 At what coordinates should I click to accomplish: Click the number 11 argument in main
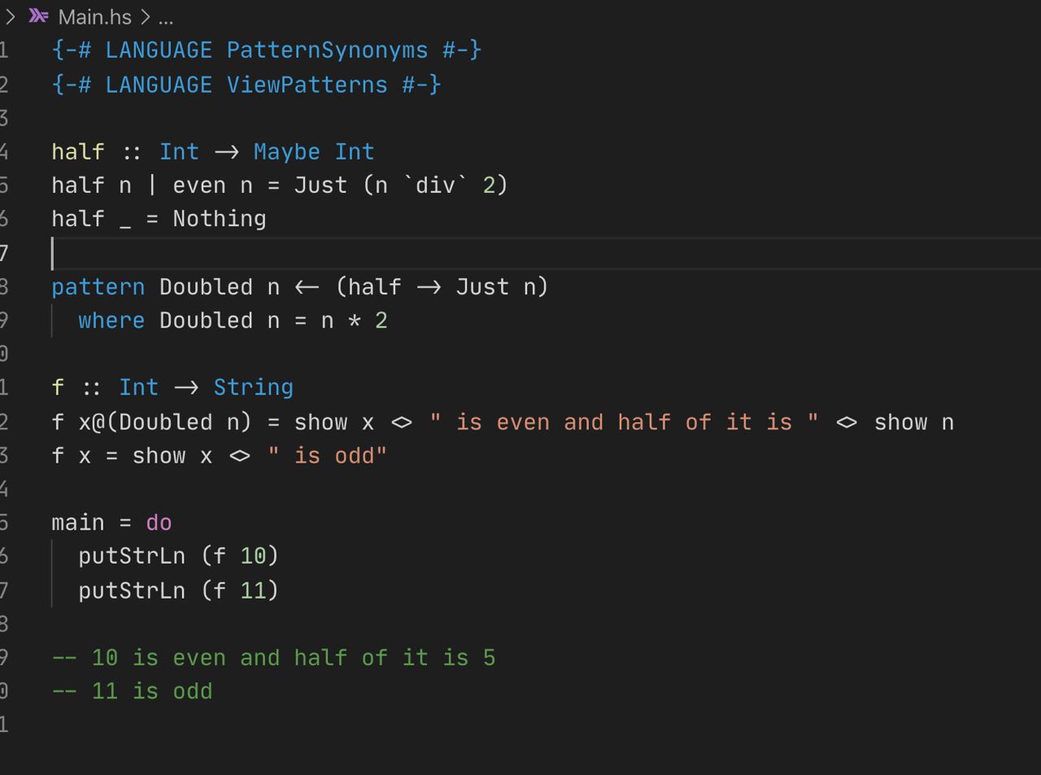253,590
